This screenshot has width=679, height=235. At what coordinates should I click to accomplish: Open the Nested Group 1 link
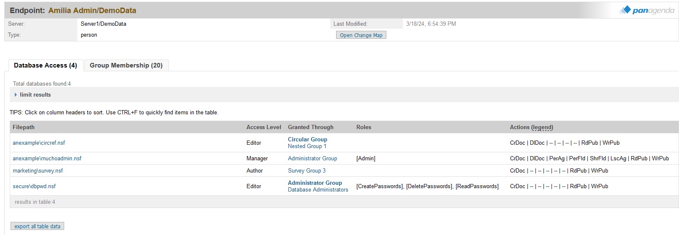click(x=307, y=146)
